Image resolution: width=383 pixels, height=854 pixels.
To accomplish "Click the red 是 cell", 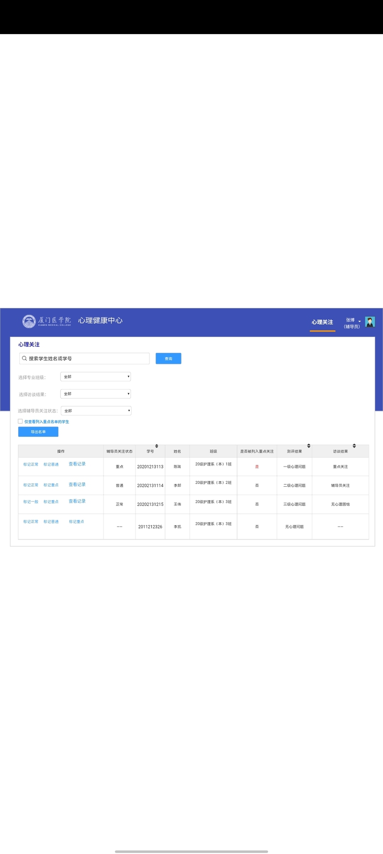I will [257, 467].
